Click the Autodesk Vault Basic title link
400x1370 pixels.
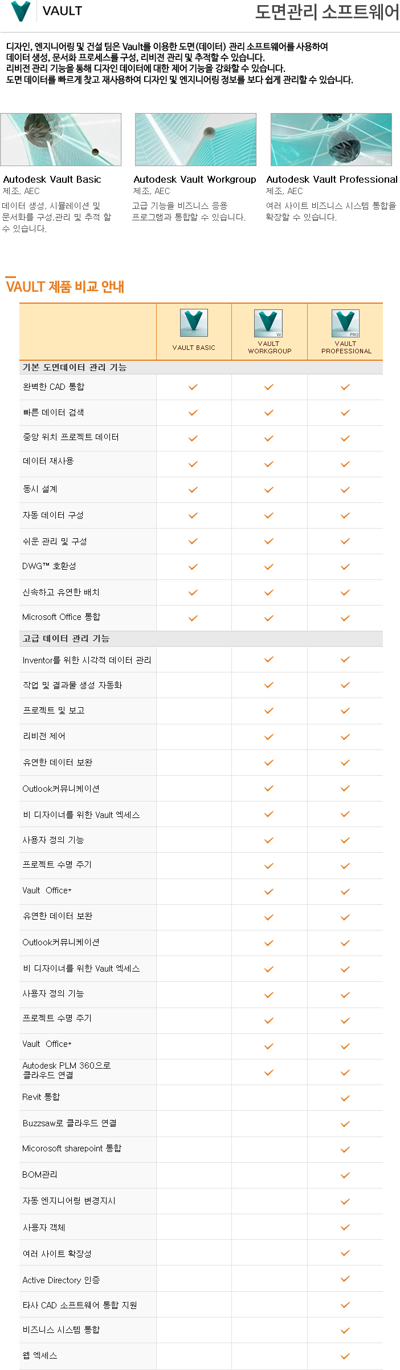point(52,179)
